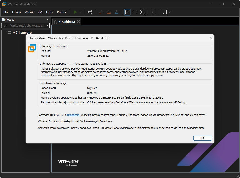Click the send Ctrl+Alt+Del toolbar icon
240x178 pixels.
(x=90, y=12)
